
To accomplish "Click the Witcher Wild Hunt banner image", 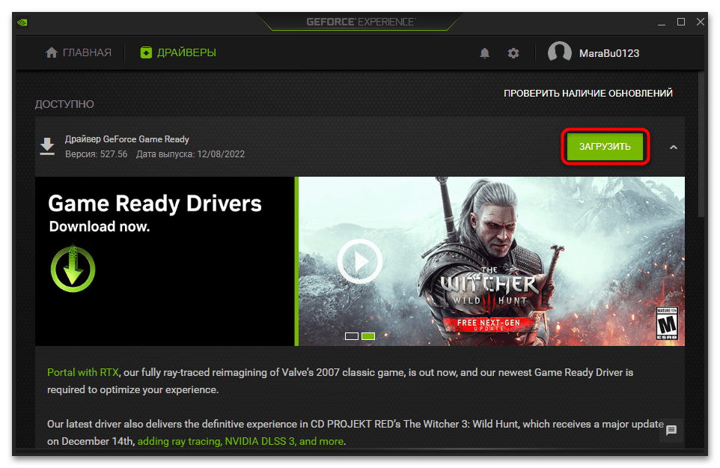I will click(x=491, y=261).
